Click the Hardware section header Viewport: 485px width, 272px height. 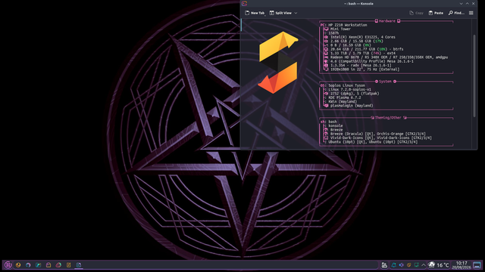point(387,21)
